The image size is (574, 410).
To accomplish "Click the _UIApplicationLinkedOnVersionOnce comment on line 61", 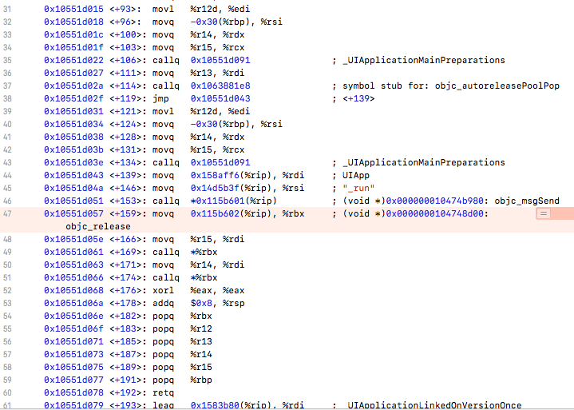I will click(x=432, y=405).
